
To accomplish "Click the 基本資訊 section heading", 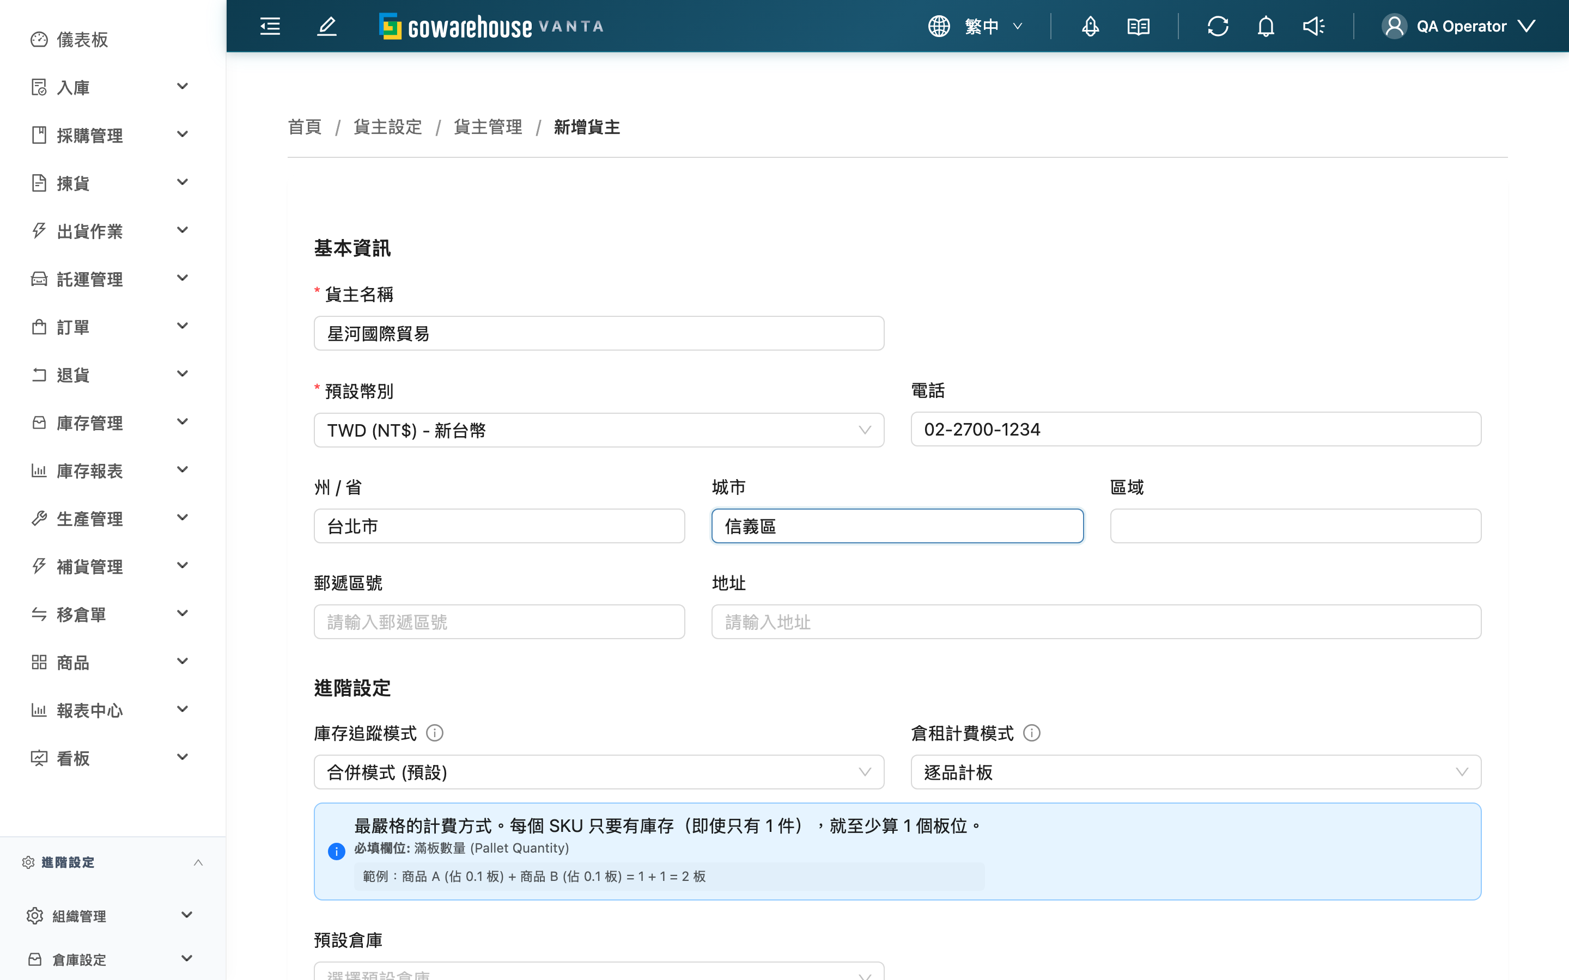I will [x=352, y=248].
